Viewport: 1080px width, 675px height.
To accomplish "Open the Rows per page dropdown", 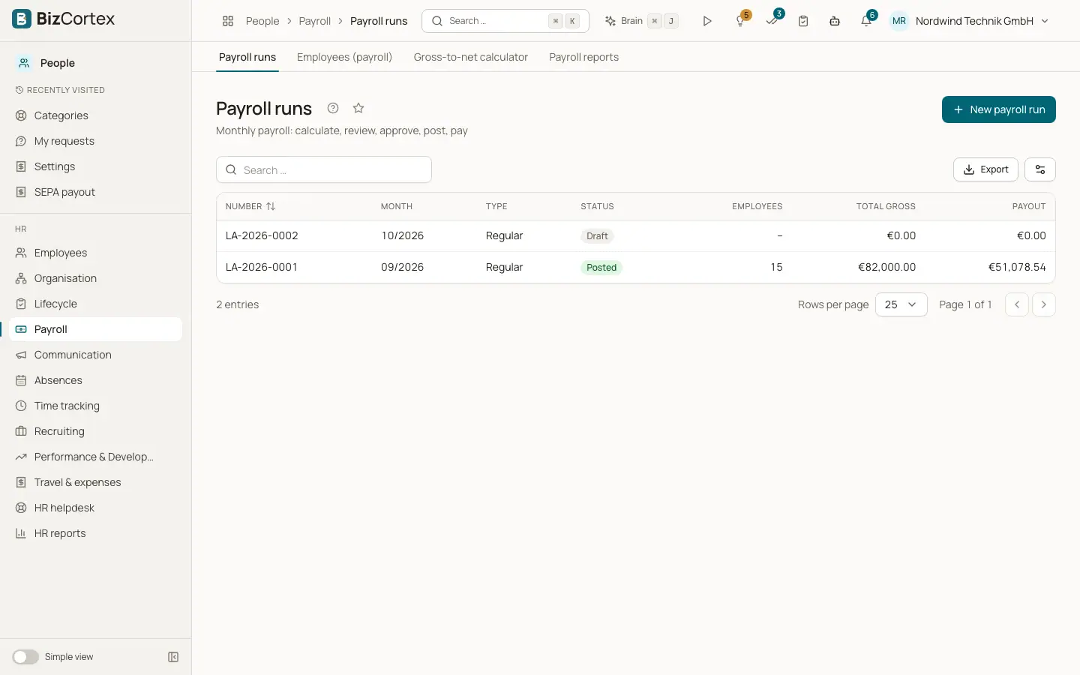I will (901, 304).
